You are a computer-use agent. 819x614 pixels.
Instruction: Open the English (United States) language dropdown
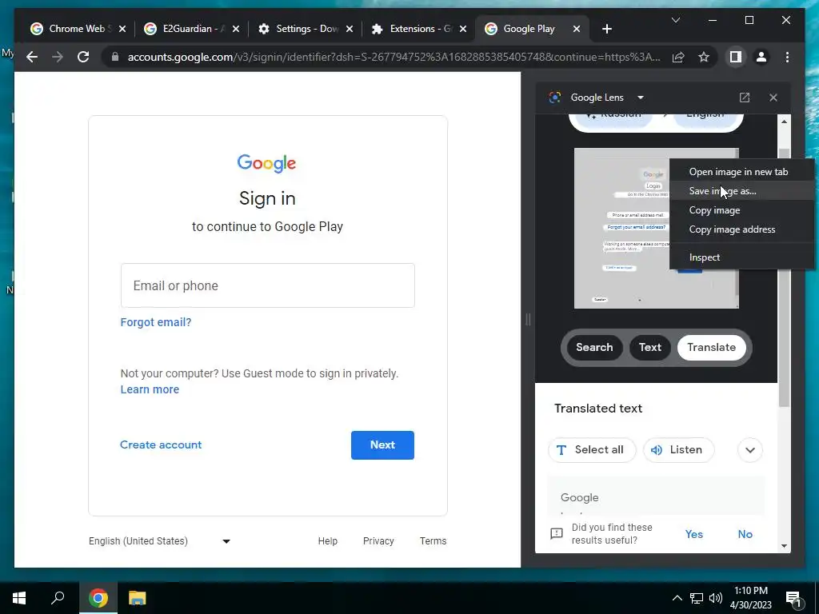159,541
